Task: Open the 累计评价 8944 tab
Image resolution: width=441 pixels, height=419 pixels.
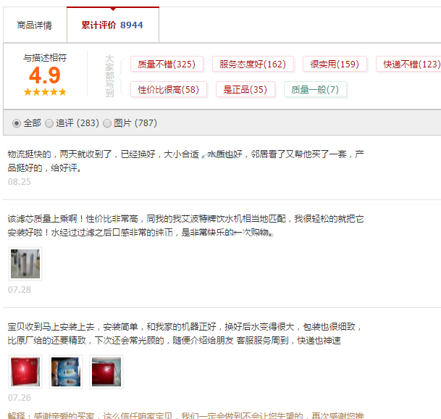Action: tap(112, 25)
